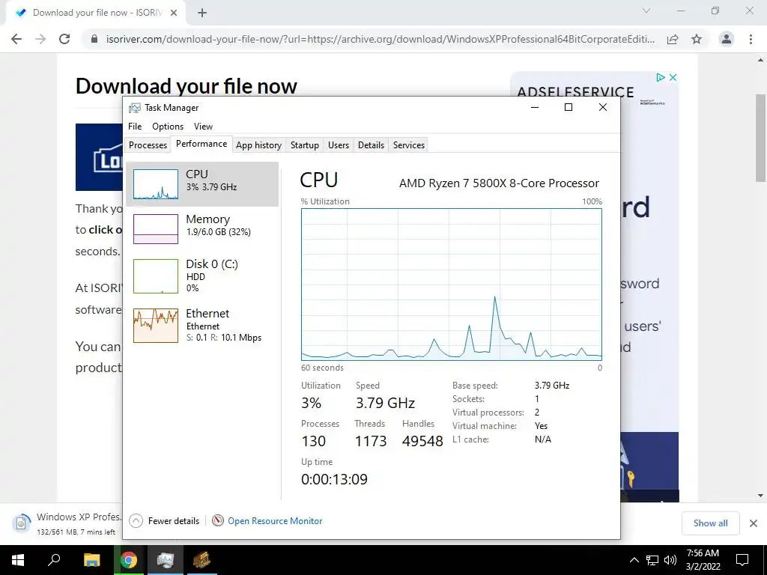Click the volume speaker tray icon

[x=670, y=560]
